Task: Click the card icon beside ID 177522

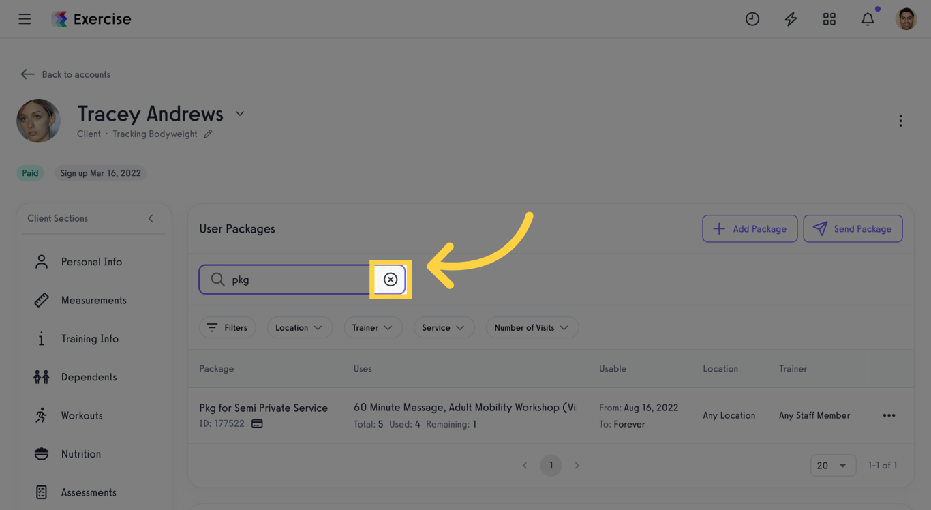Action: pyautogui.click(x=257, y=424)
